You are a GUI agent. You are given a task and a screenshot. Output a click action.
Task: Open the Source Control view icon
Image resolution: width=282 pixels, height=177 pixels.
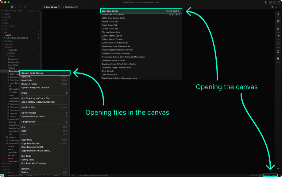pyautogui.click(x=21, y=7)
